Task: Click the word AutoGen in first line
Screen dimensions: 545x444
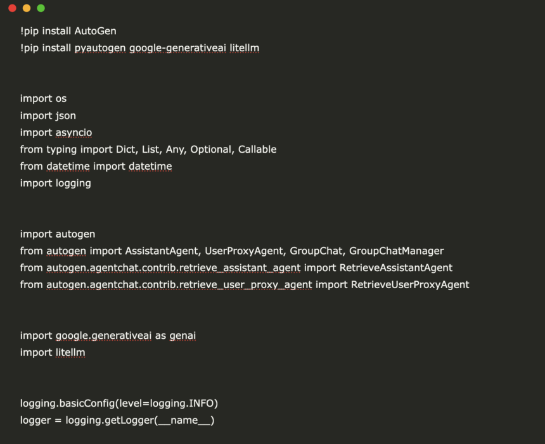Action: point(96,30)
